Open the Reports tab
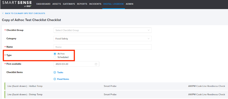The height and width of the screenshot is (99, 228). [82, 4]
